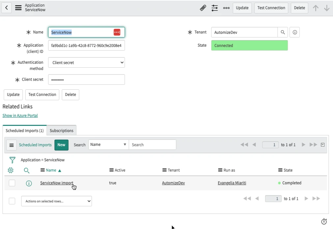Open the form context menu hamburger icon
The height and width of the screenshot is (229, 333).
[x=18, y=8]
